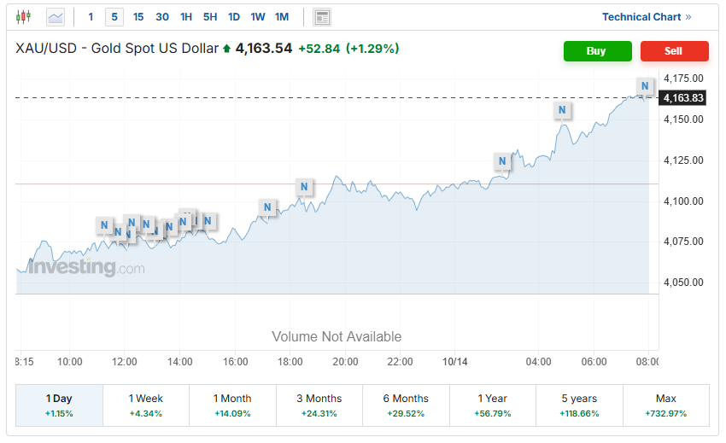This screenshot has height=443, width=726.
Task: Switch to the 1 Year range tab
Action: tap(492, 405)
